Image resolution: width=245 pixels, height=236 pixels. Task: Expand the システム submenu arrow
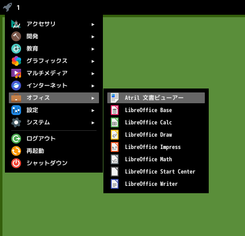(x=93, y=123)
